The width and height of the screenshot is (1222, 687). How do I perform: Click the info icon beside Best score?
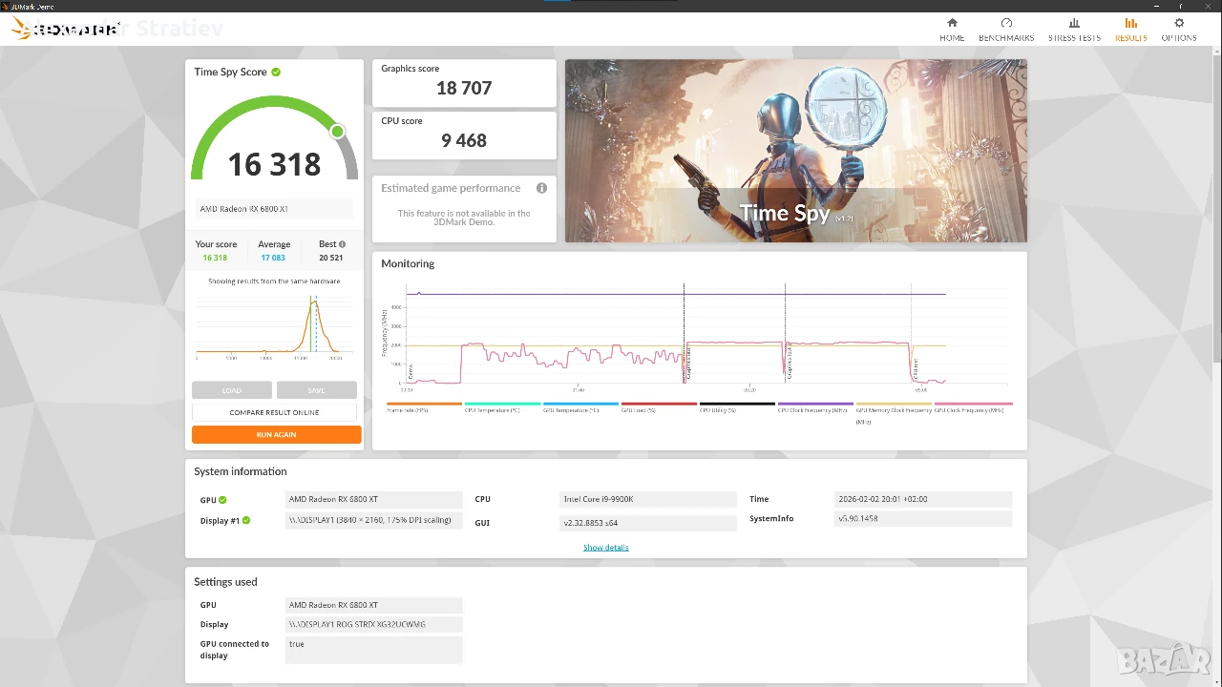tap(342, 244)
